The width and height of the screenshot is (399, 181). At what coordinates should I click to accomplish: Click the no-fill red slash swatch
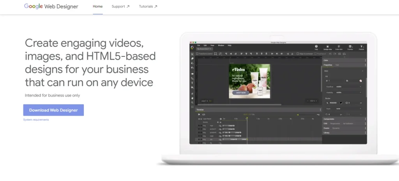click(360, 81)
